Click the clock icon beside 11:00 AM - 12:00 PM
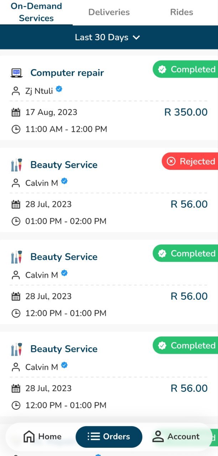The height and width of the screenshot is (456, 218). pyautogui.click(x=16, y=129)
